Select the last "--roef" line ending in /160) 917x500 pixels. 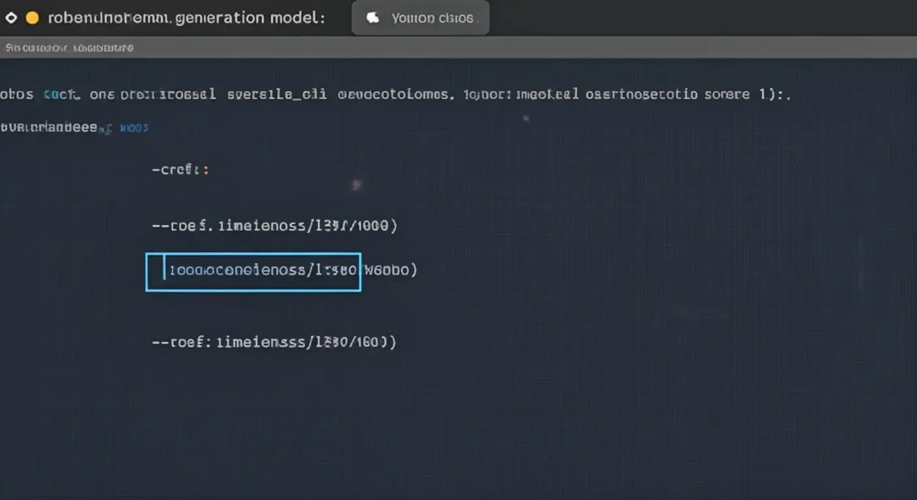(274, 342)
